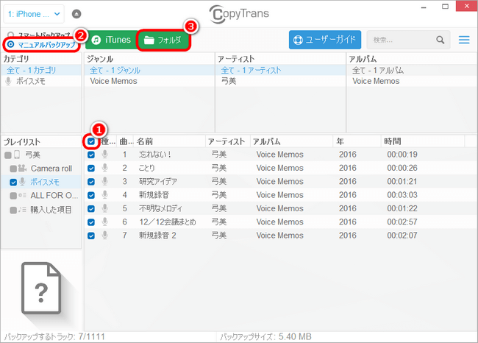The height and width of the screenshot is (343, 478).
Task: Select スマートバックアップ radio button
Action: coord(10,35)
